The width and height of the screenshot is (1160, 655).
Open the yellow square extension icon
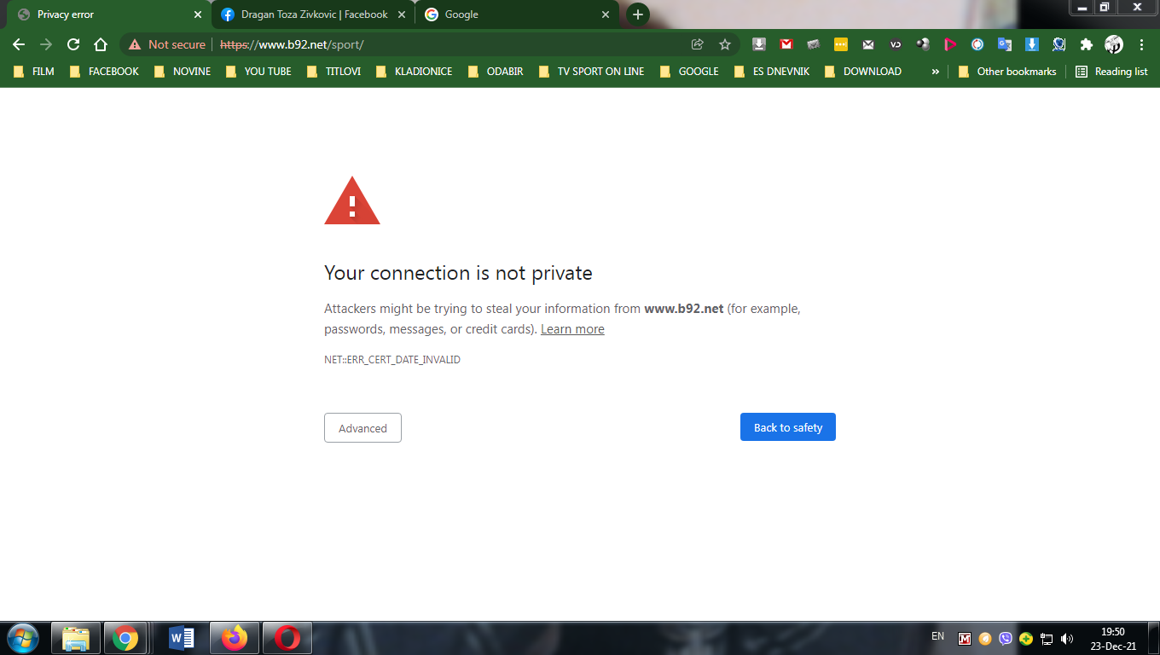coord(841,44)
